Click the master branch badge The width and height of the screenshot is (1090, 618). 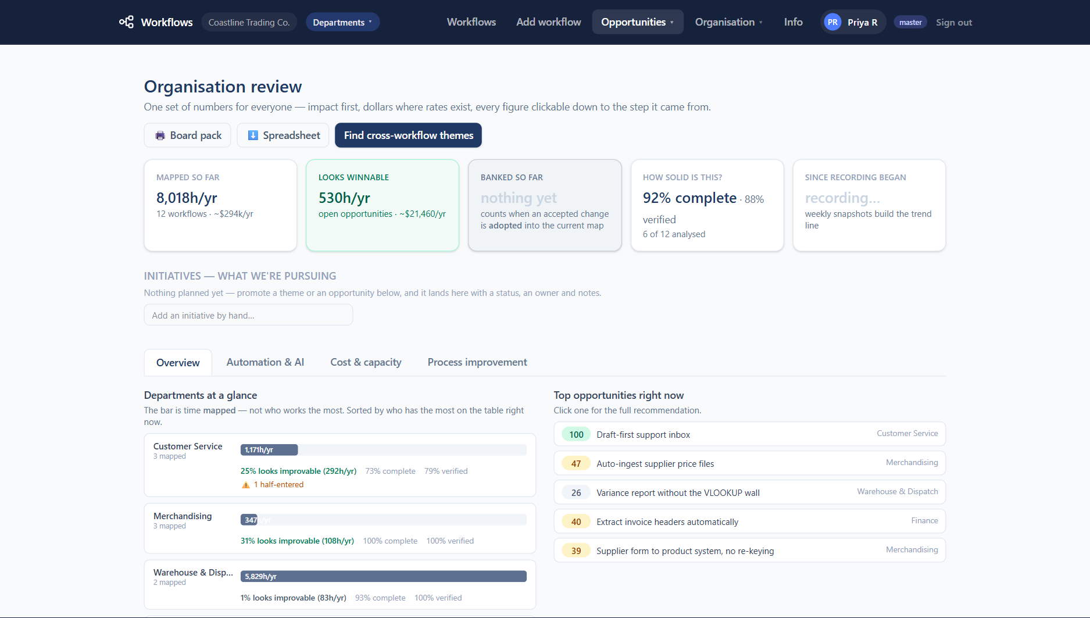tap(910, 23)
